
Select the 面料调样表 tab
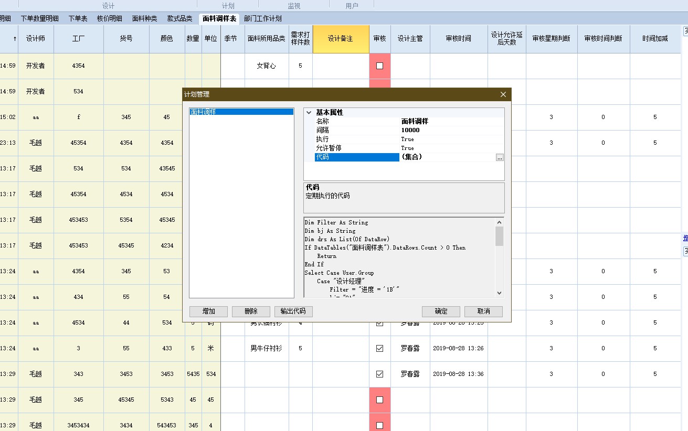pyautogui.click(x=219, y=18)
